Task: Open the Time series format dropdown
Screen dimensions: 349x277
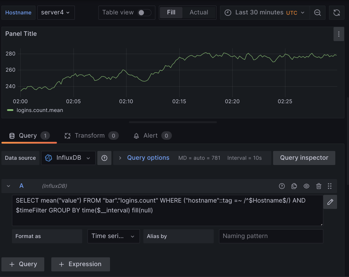Action: (113, 236)
